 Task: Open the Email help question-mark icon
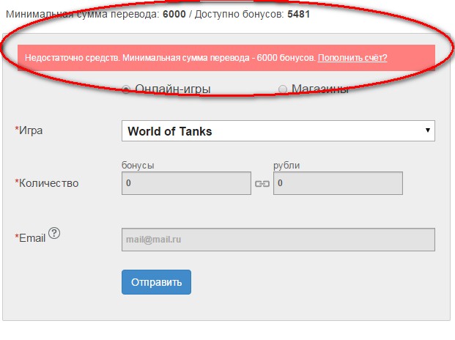54,233
